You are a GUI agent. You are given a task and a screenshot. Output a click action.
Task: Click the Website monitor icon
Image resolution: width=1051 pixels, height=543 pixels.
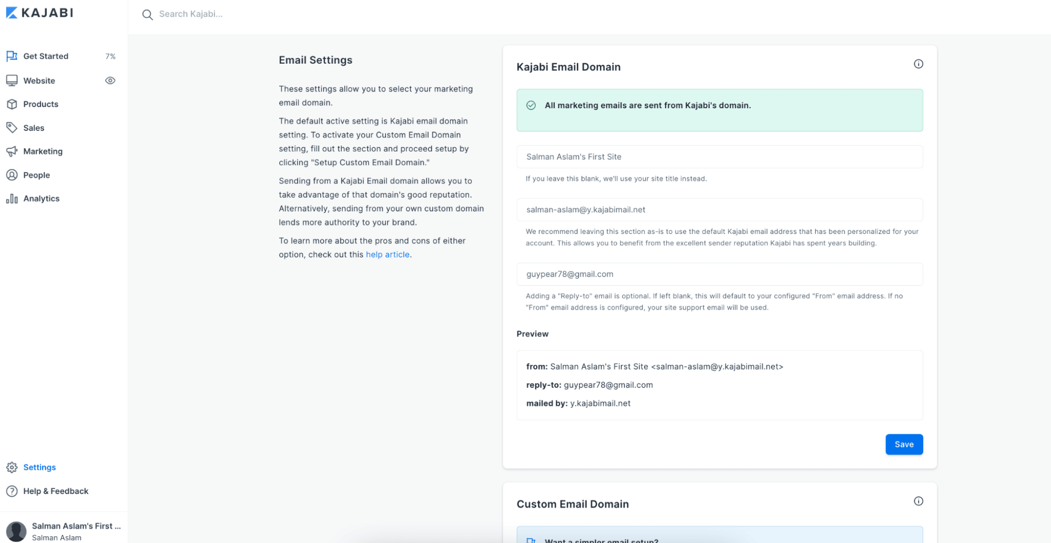tap(12, 80)
